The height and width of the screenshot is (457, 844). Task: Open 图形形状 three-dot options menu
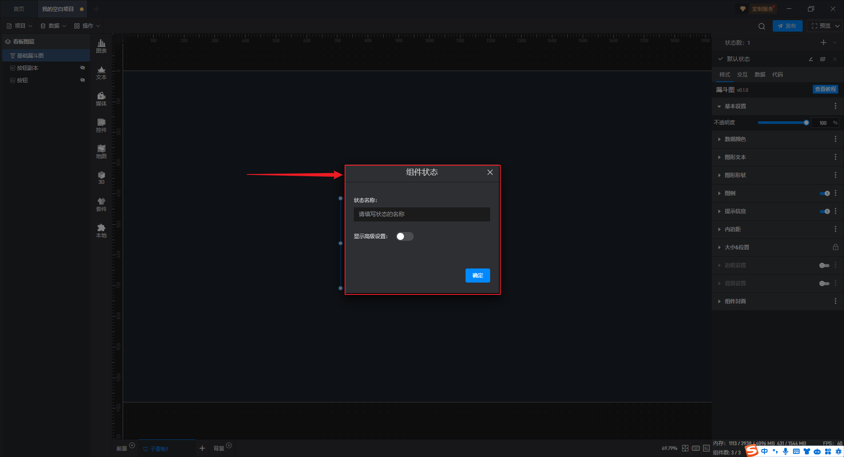(x=835, y=175)
